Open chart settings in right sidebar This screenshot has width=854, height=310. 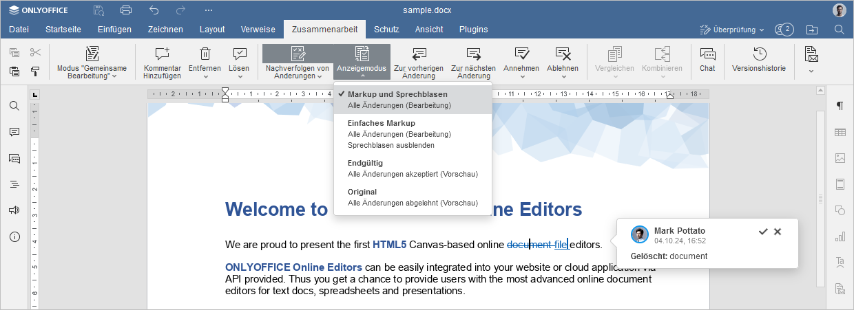[x=840, y=236]
